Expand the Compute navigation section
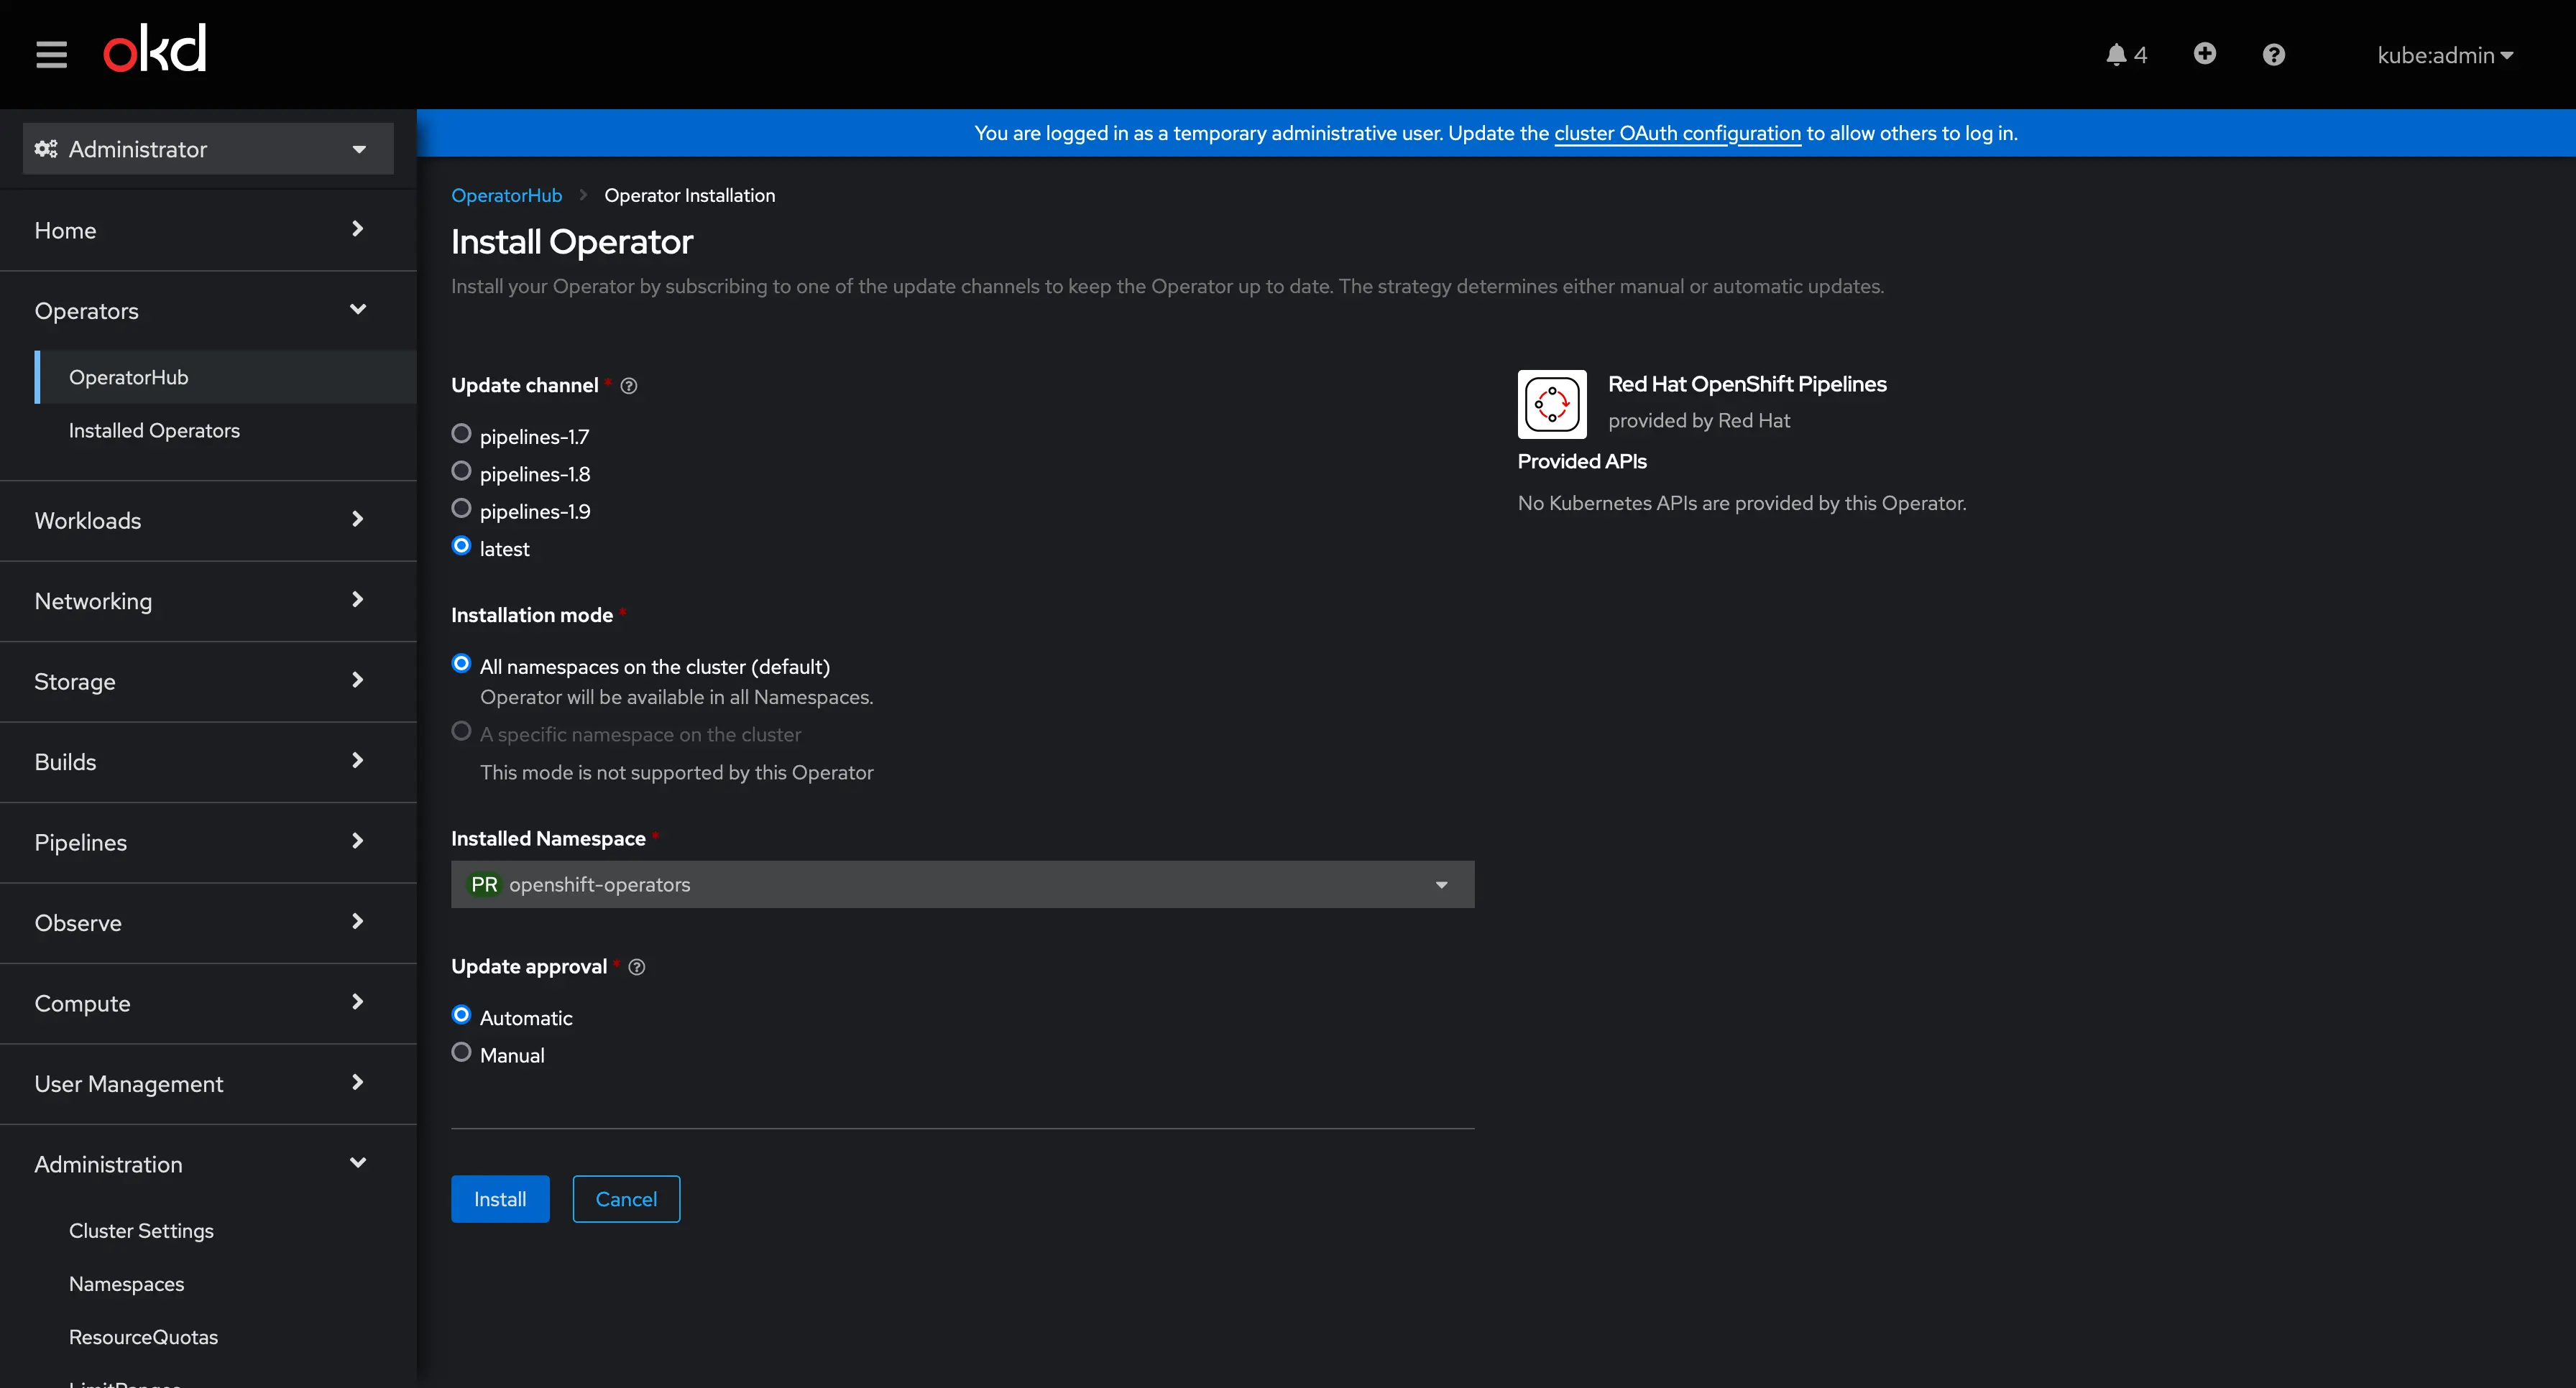2576x1388 pixels. pos(208,1003)
